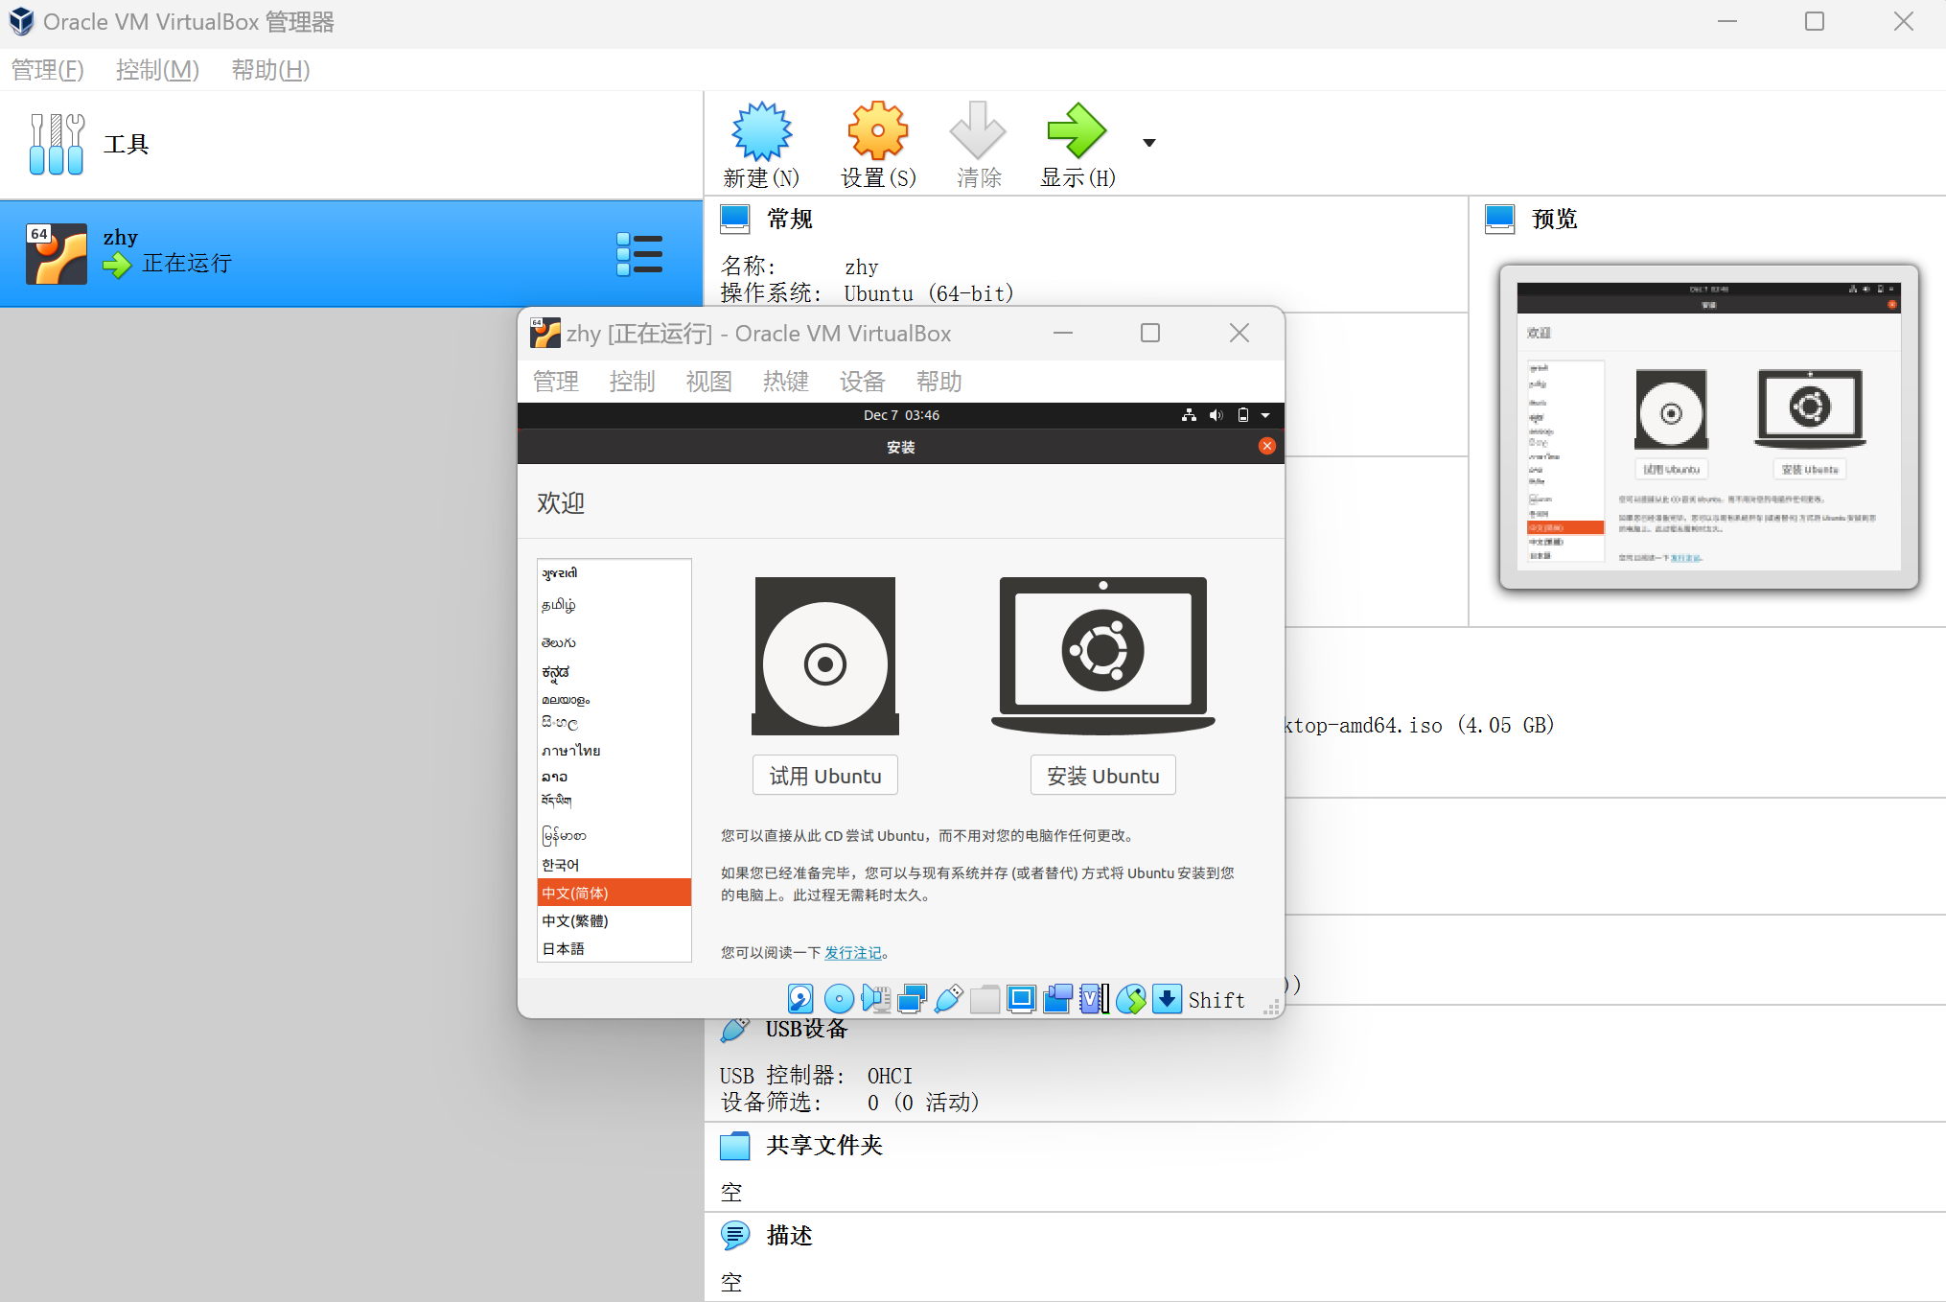This screenshot has height=1302, width=1946.
Task: Open VM window 热键 (Input) menu
Action: (786, 382)
